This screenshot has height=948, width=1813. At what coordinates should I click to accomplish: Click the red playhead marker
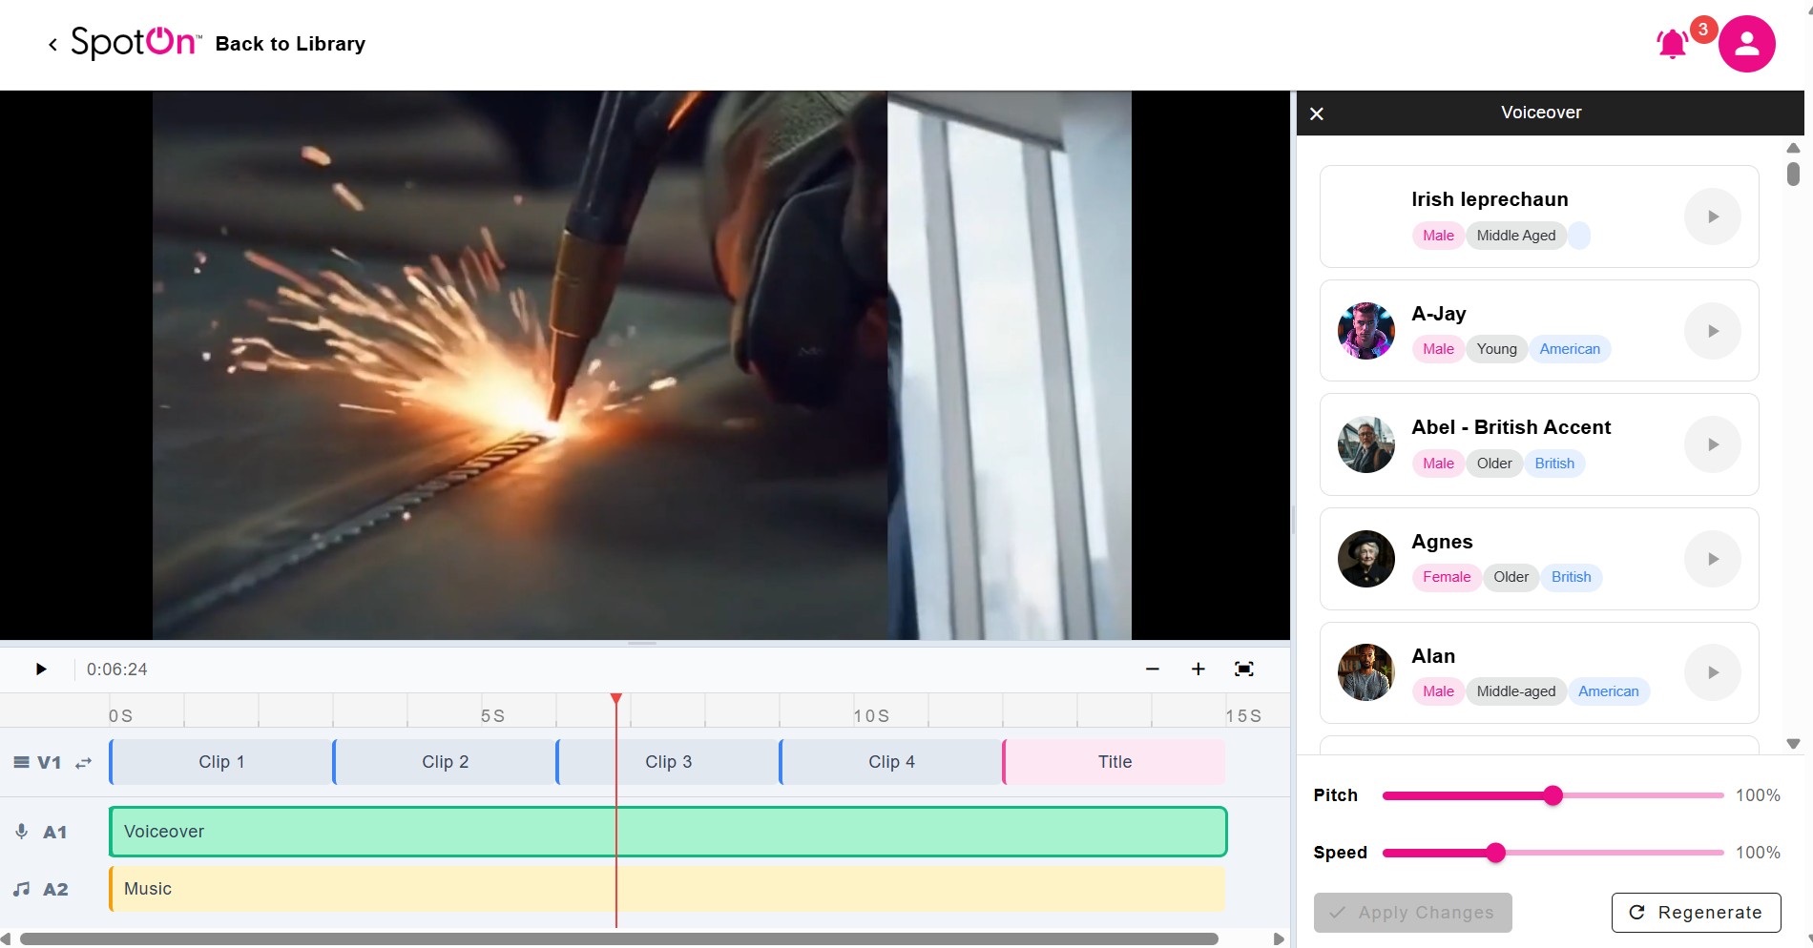616,700
